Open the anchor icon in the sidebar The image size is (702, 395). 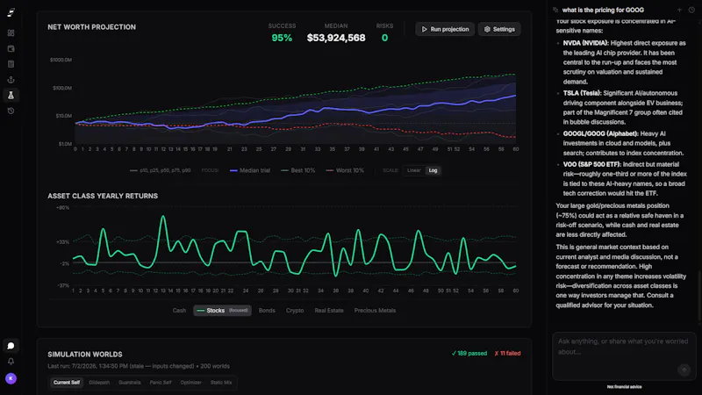point(11,80)
